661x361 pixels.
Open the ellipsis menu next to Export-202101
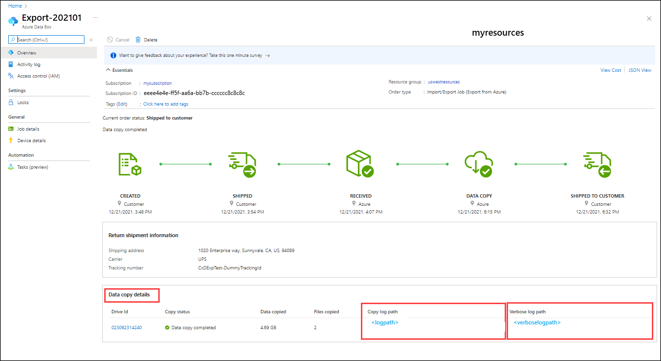pyautogui.click(x=95, y=16)
